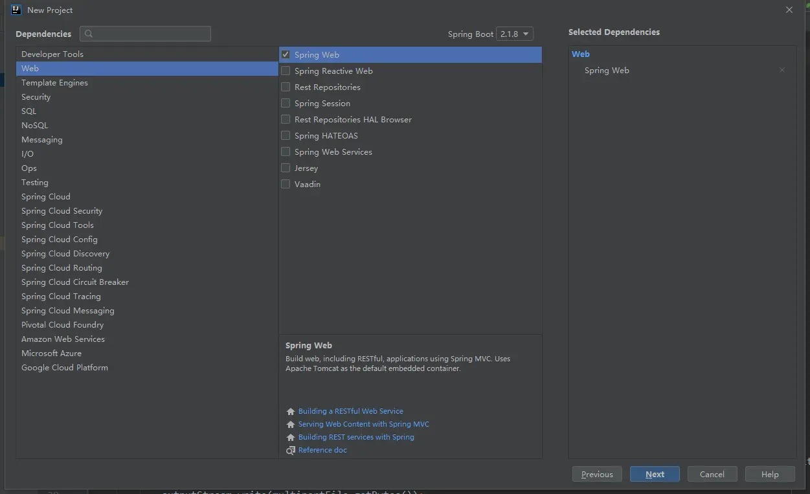Choose Spring Cloud Config category
The image size is (810, 494).
[x=147, y=240]
